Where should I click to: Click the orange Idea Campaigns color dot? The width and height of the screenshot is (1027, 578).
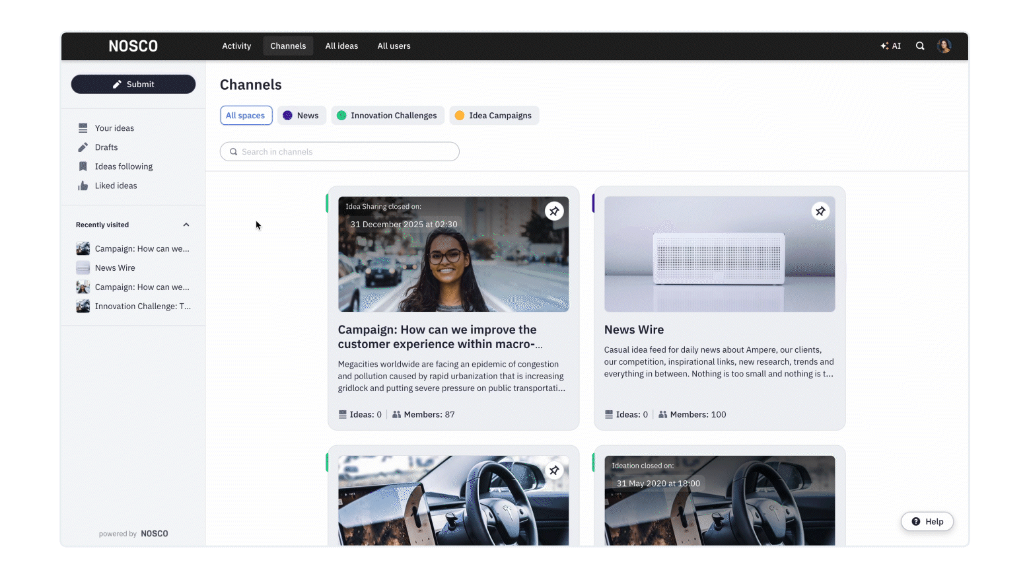(x=460, y=116)
